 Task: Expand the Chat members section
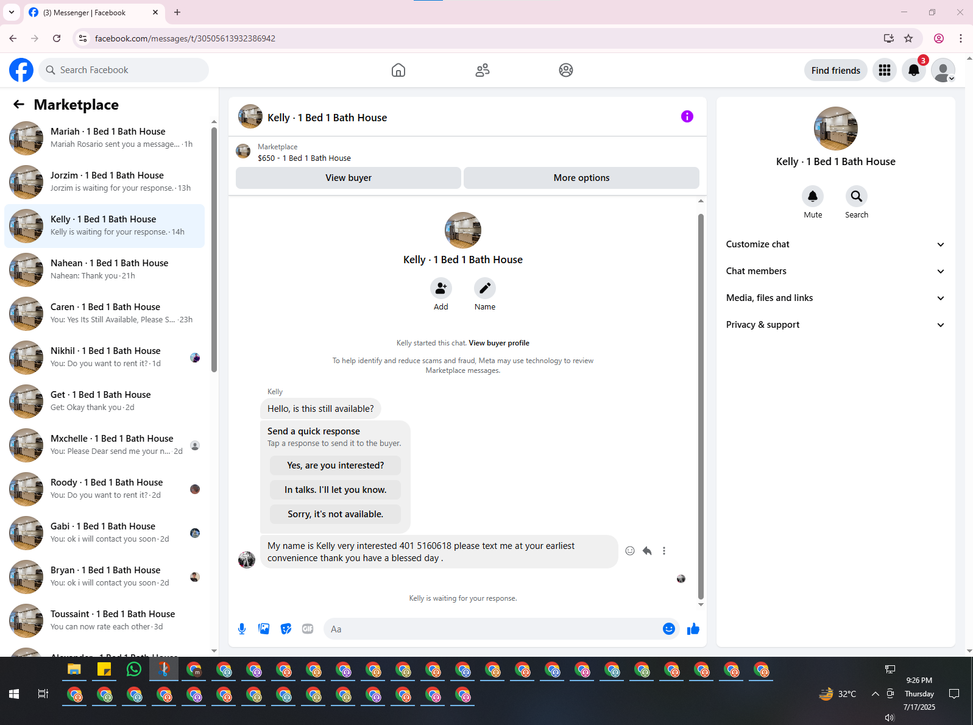(x=835, y=271)
